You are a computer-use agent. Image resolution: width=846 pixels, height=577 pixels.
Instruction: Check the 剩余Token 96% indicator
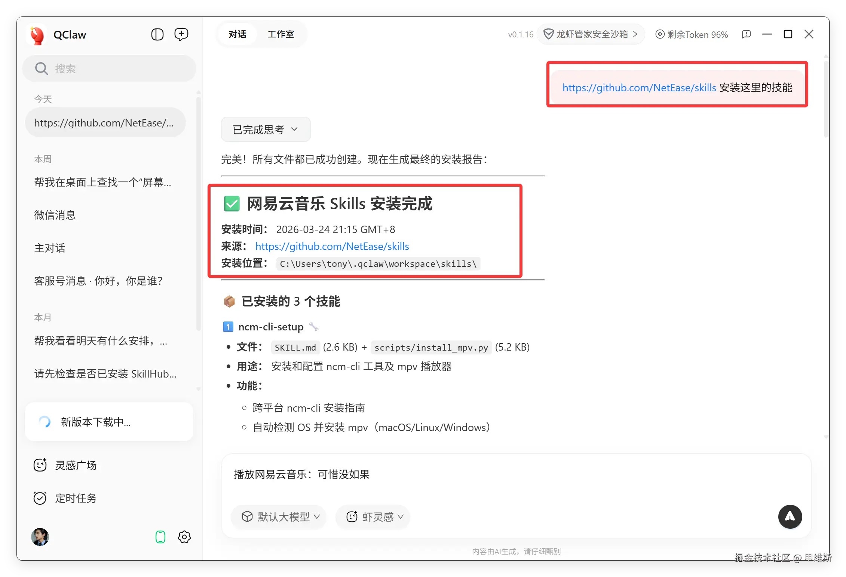[692, 34]
